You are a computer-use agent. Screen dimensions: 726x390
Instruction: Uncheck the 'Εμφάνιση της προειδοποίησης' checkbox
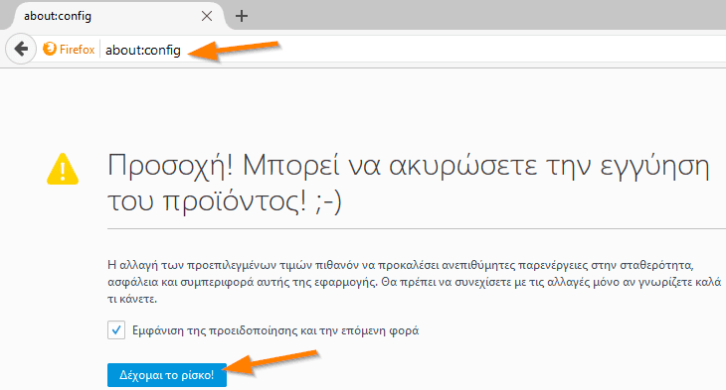coord(116,330)
